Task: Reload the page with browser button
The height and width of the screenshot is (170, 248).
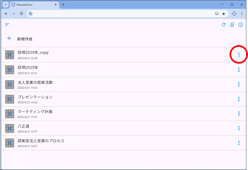Action: [21, 14]
